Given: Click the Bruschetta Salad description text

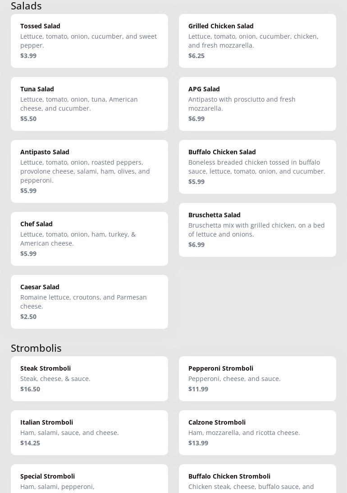Looking at the screenshot, I should pyautogui.click(x=256, y=230).
